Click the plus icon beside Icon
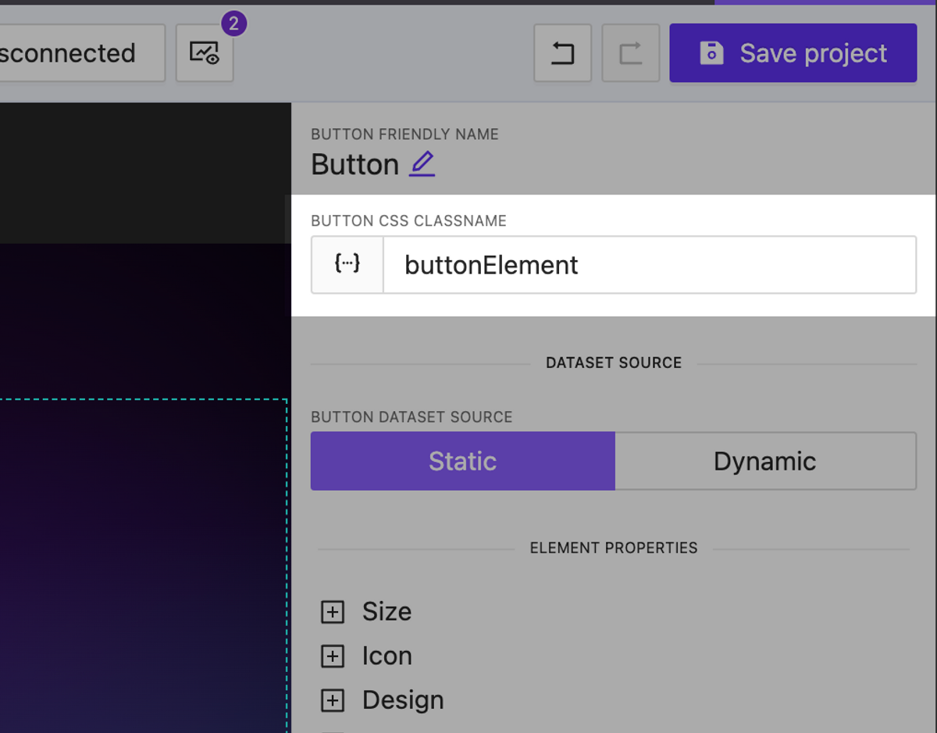Image resolution: width=937 pixels, height=733 pixels. (333, 656)
